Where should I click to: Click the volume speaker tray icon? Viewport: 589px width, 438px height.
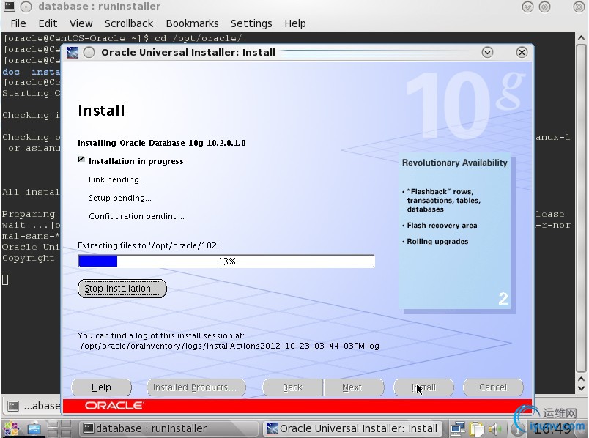pos(494,428)
